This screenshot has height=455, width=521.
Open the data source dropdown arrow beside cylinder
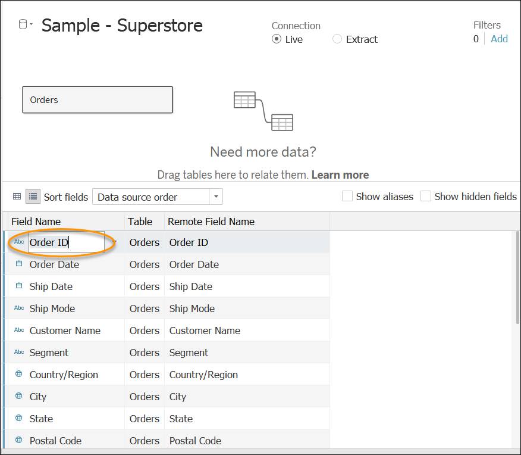32,24
